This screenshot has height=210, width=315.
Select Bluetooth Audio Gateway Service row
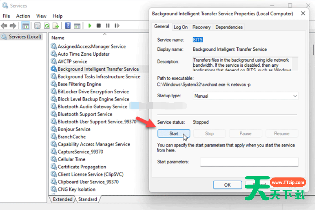coord(99,106)
